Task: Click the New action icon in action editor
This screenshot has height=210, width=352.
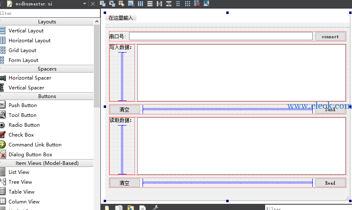Action: [x=107, y=208]
